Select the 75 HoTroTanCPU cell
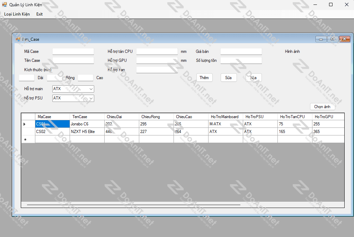This screenshot has width=354, height=237. (x=295, y=124)
